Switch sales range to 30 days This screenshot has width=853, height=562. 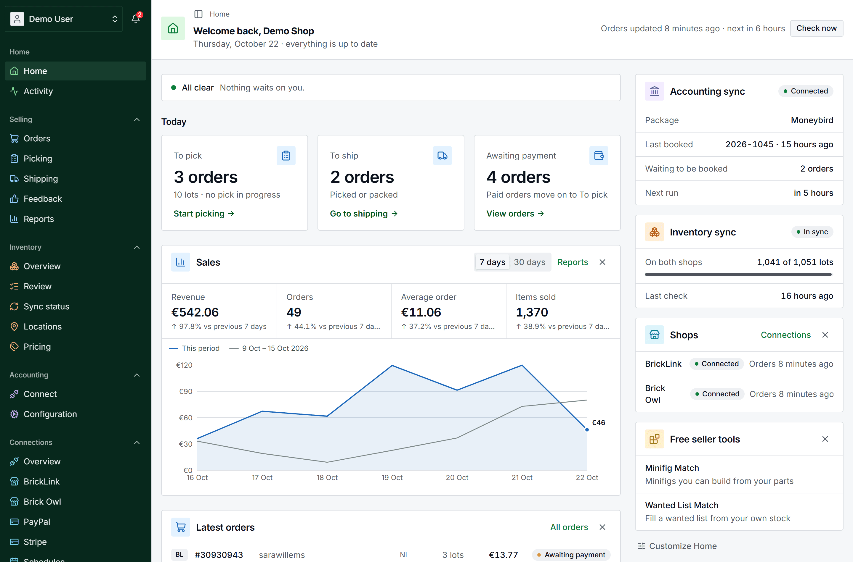529,262
